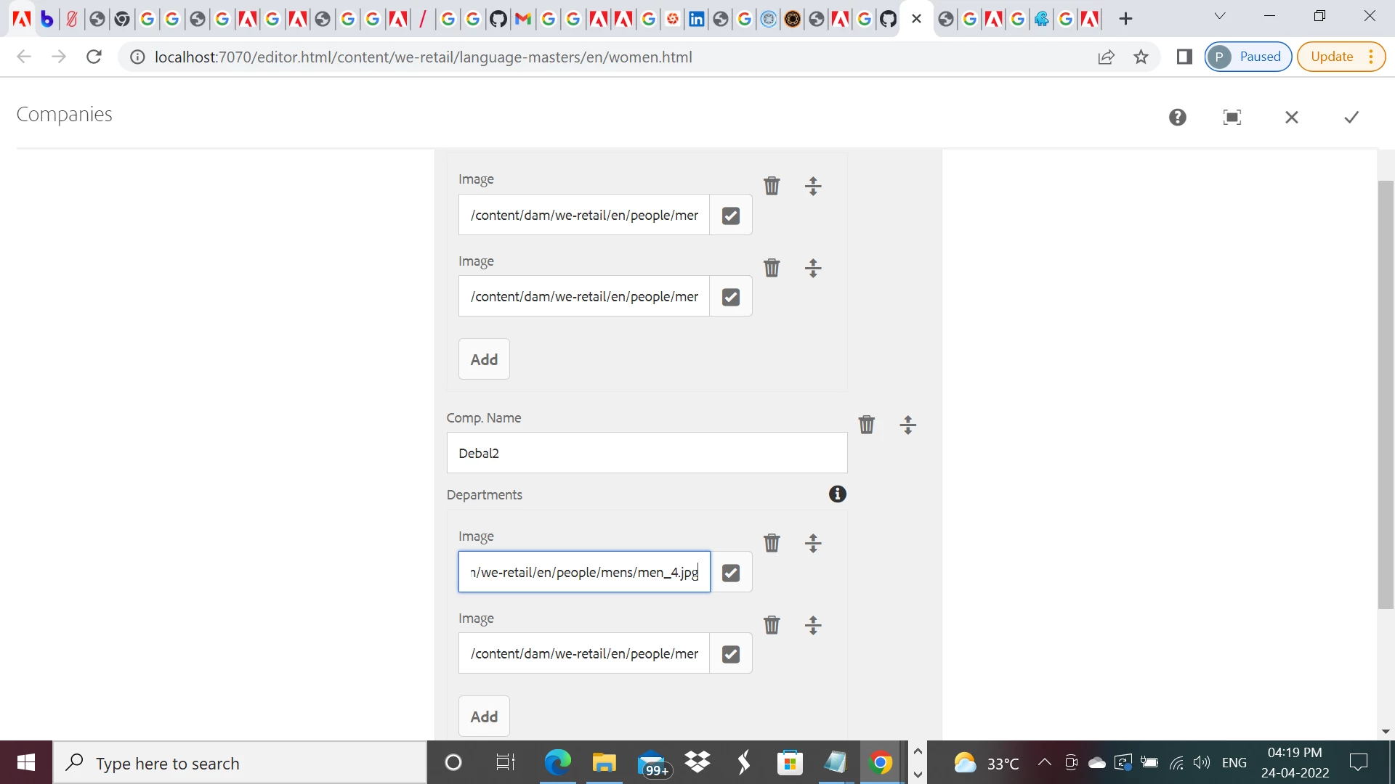Image resolution: width=1395 pixels, height=784 pixels.
Task: Click reorder handle beside Comp. Name
Action: coord(907,425)
